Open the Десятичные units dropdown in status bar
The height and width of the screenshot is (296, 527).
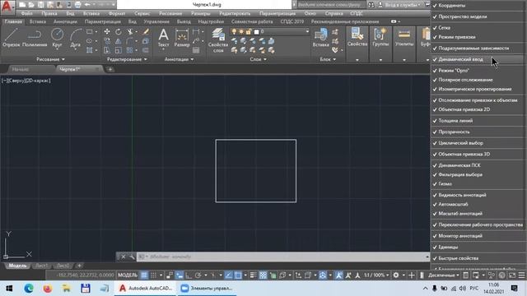tap(443, 275)
